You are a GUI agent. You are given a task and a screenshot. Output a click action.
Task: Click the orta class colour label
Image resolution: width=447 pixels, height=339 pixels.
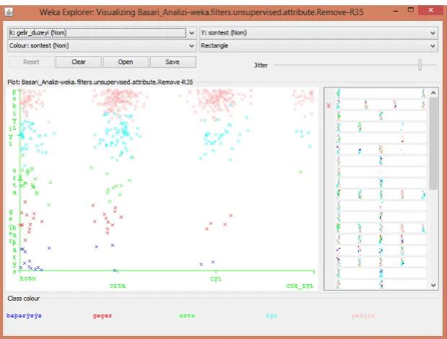(187, 316)
